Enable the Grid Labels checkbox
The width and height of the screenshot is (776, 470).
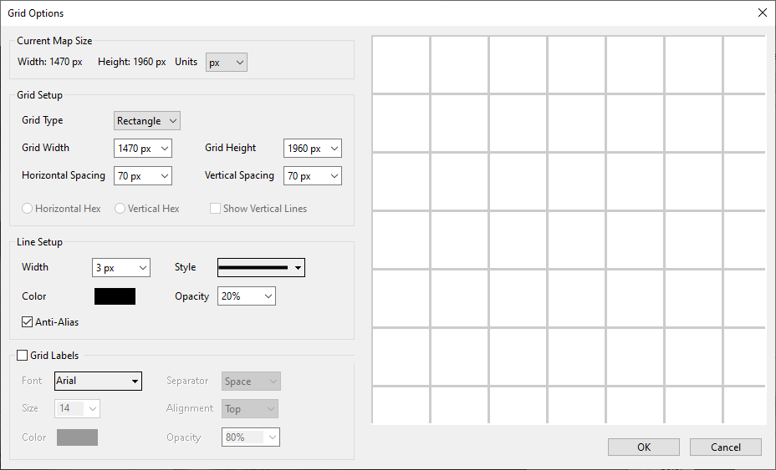tap(23, 356)
